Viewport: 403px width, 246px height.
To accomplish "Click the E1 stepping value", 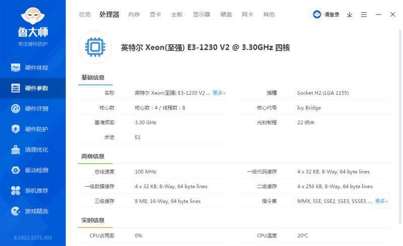I will (138, 137).
